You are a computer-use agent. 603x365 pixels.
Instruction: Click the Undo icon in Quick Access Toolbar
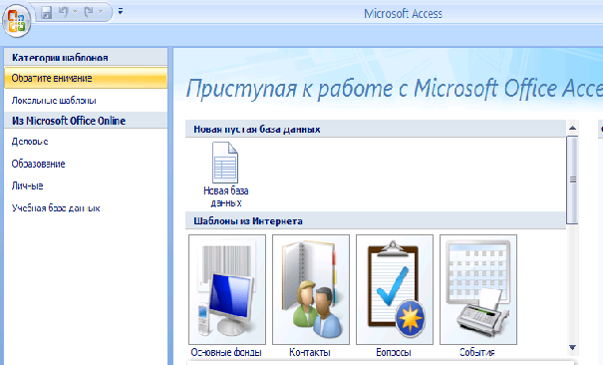click(x=63, y=12)
